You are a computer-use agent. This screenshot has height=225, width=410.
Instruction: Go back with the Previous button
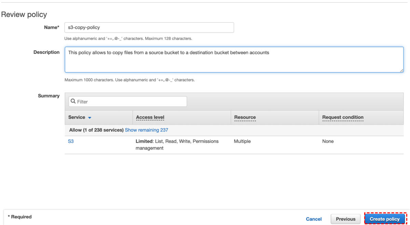pos(345,219)
